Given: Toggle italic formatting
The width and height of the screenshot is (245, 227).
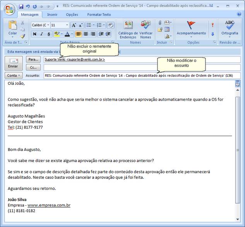Looking at the screenshot, I should (x=41, y=34).
